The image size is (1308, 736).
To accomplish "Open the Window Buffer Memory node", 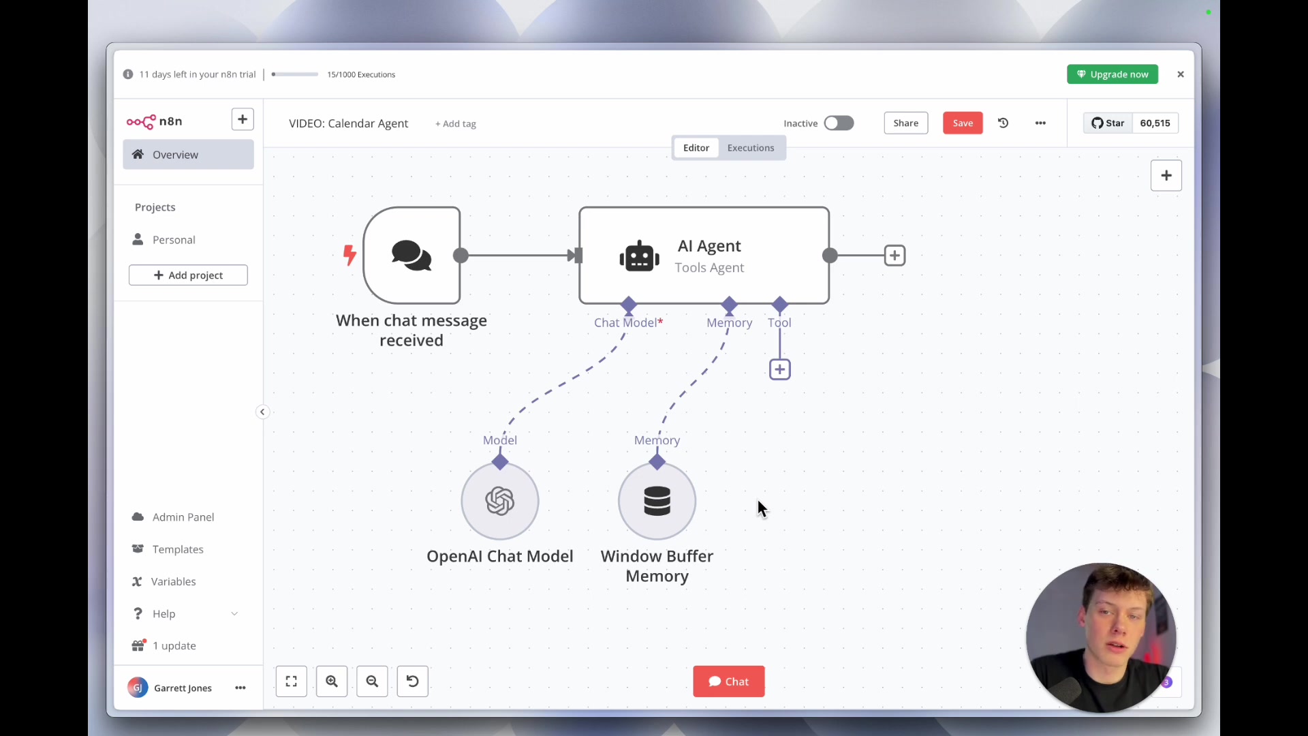I will [656, 501].
